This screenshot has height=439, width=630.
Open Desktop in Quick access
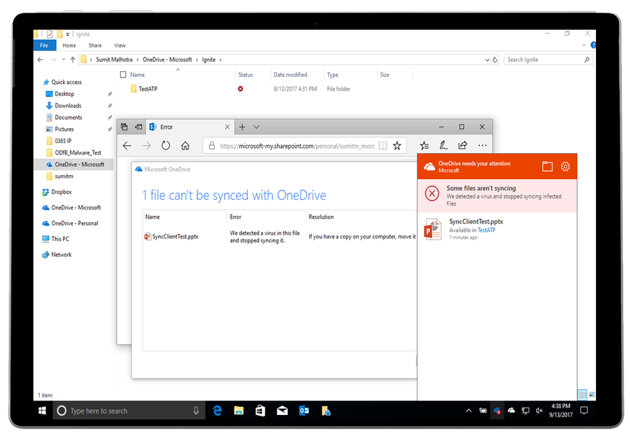(64, 94)
